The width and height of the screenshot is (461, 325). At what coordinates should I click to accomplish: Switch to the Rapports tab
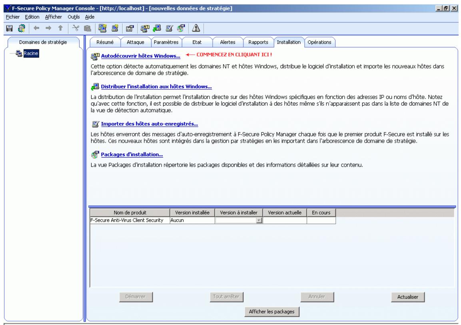click(x=258, y=42)
